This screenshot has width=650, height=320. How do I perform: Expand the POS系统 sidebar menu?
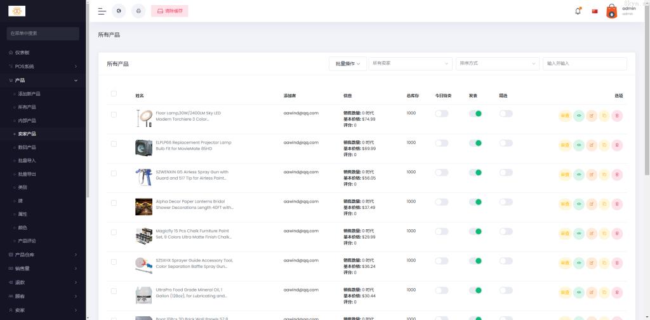[x=43, y=66]
